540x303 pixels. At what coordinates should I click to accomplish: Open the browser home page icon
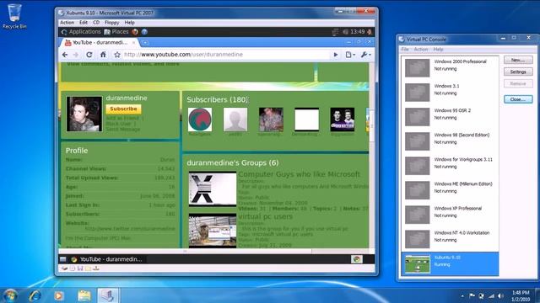click(103, 54)
